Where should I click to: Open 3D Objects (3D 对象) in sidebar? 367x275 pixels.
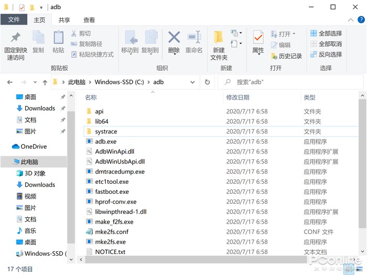31,173
